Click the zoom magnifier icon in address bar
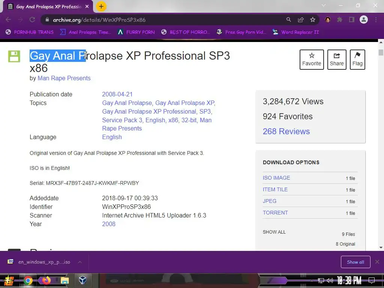 (x=289, y=19)
